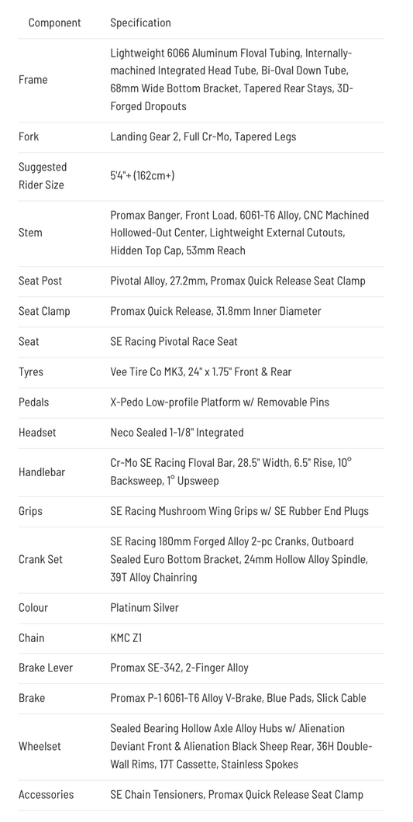Select the Crank Set row label
413x822 pixels.
point(40,559)
